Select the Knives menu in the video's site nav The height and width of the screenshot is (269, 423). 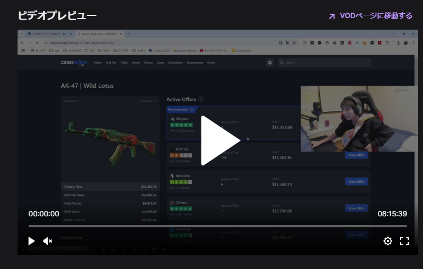click(x=136, y=63)
